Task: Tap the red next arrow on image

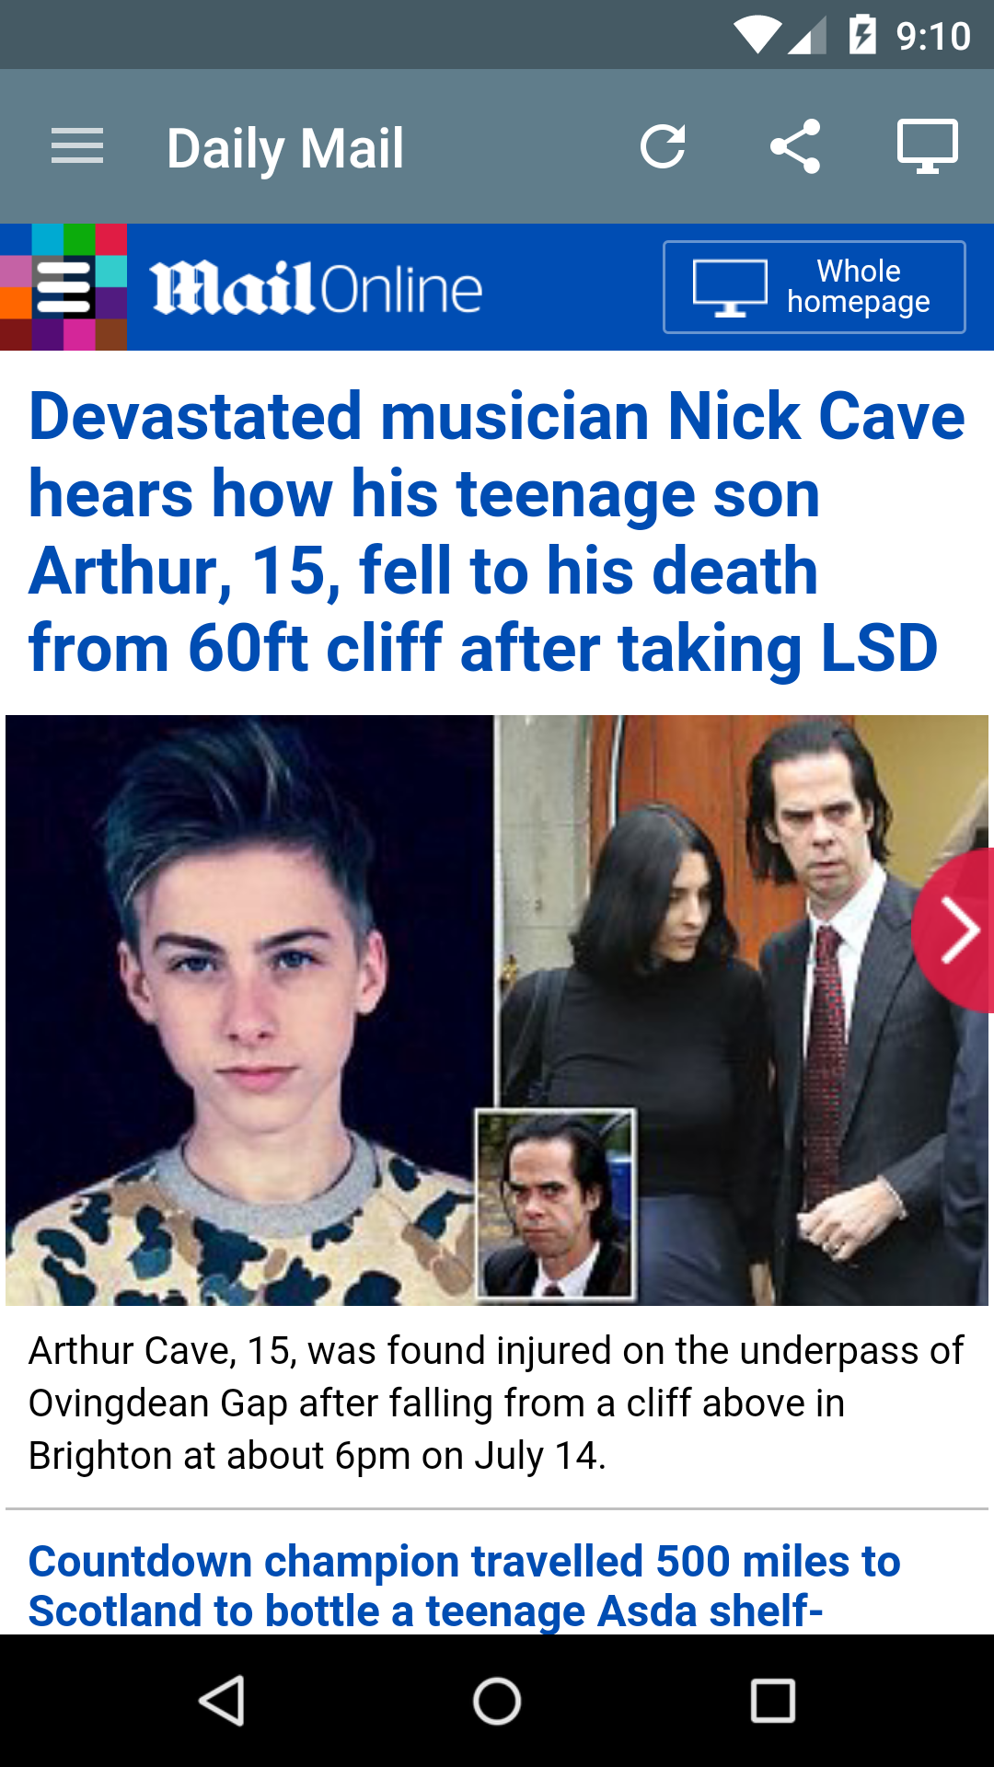Action: tap(955, 930)
